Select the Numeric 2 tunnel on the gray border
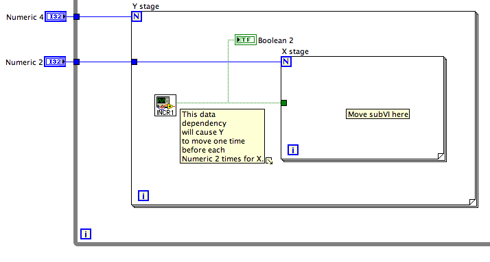 77,62
